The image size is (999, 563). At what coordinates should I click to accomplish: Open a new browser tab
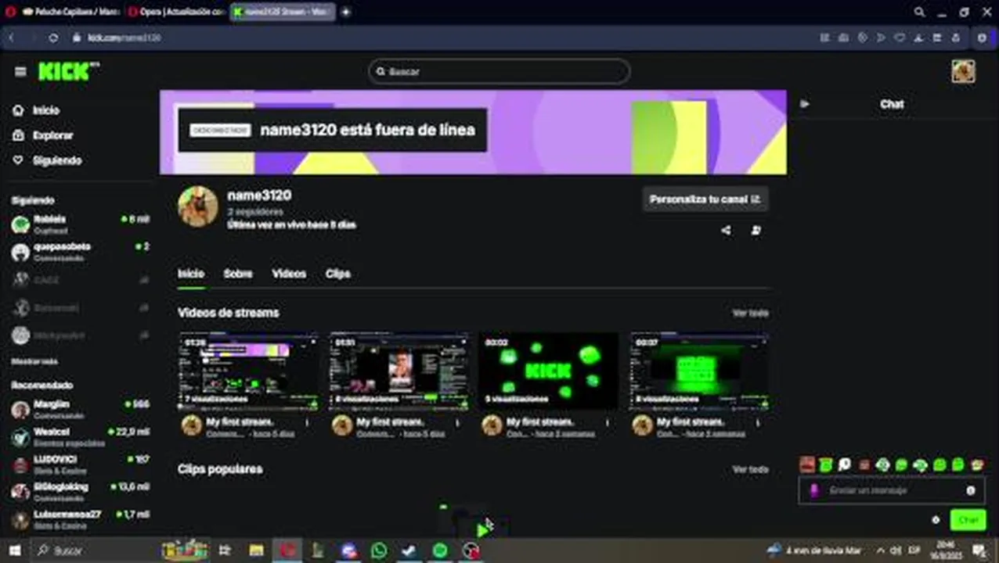click(x=345, y=12)
